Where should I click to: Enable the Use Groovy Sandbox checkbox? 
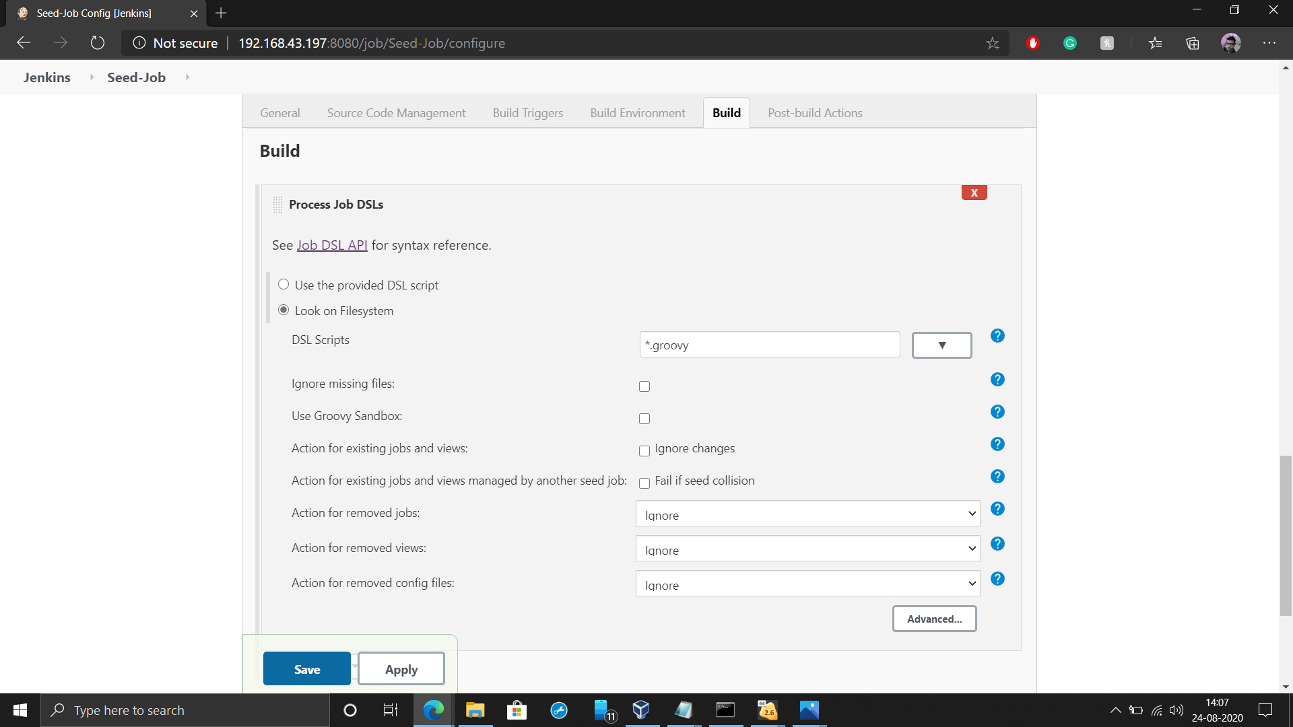[x=644, y=418]
